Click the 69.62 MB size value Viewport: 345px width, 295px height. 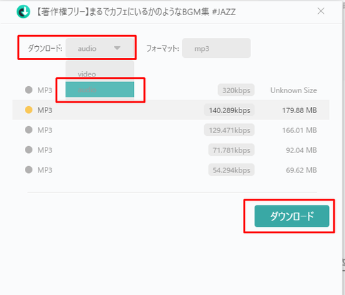(302, 170)
